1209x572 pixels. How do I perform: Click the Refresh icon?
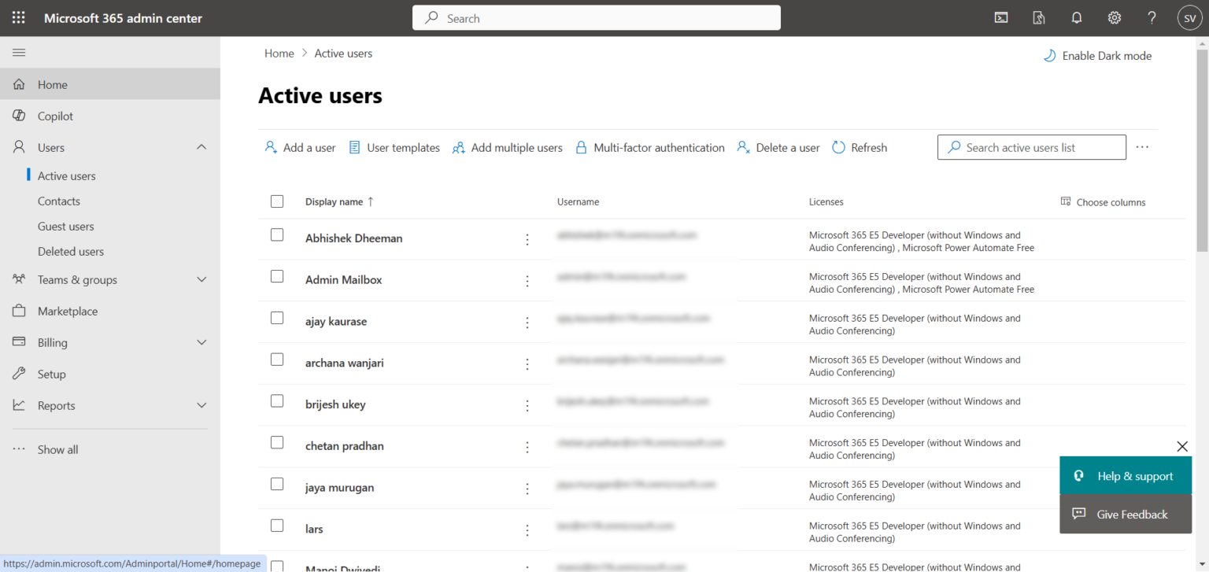pyautogui.click(x=839, y=147)
